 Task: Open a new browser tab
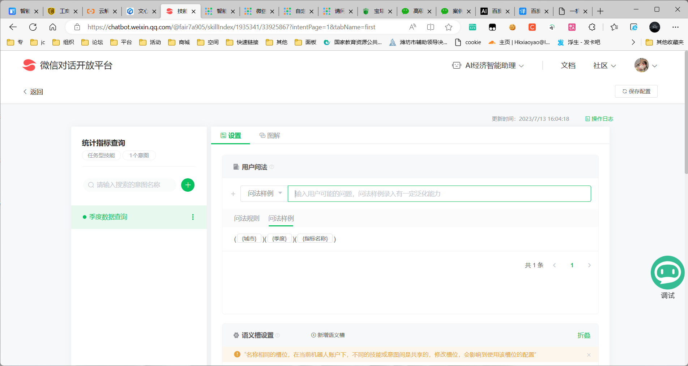(x=600, y=11)
